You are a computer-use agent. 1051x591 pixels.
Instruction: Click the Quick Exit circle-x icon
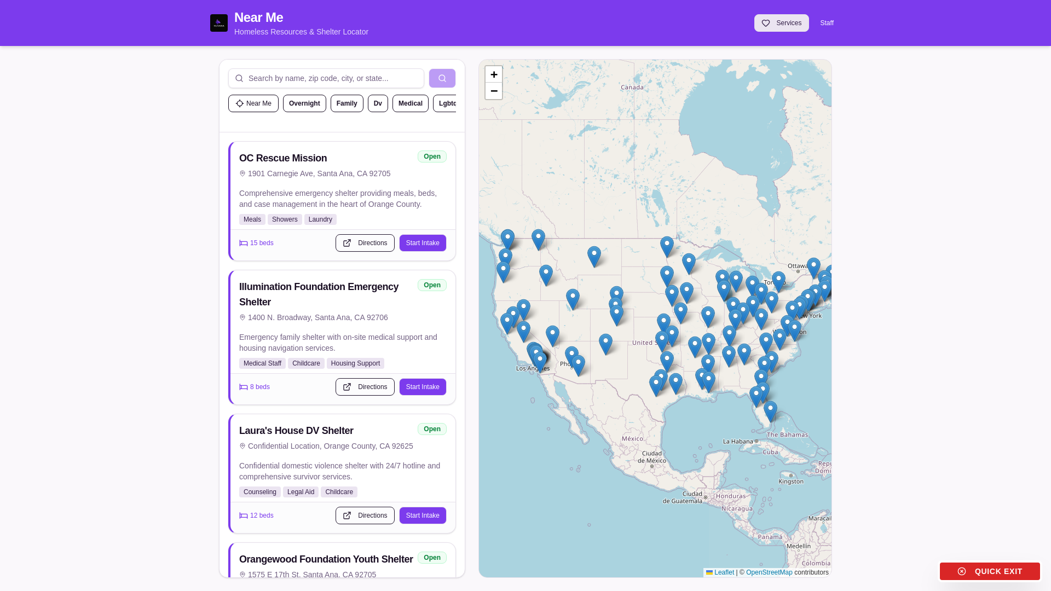coord(962,571)
